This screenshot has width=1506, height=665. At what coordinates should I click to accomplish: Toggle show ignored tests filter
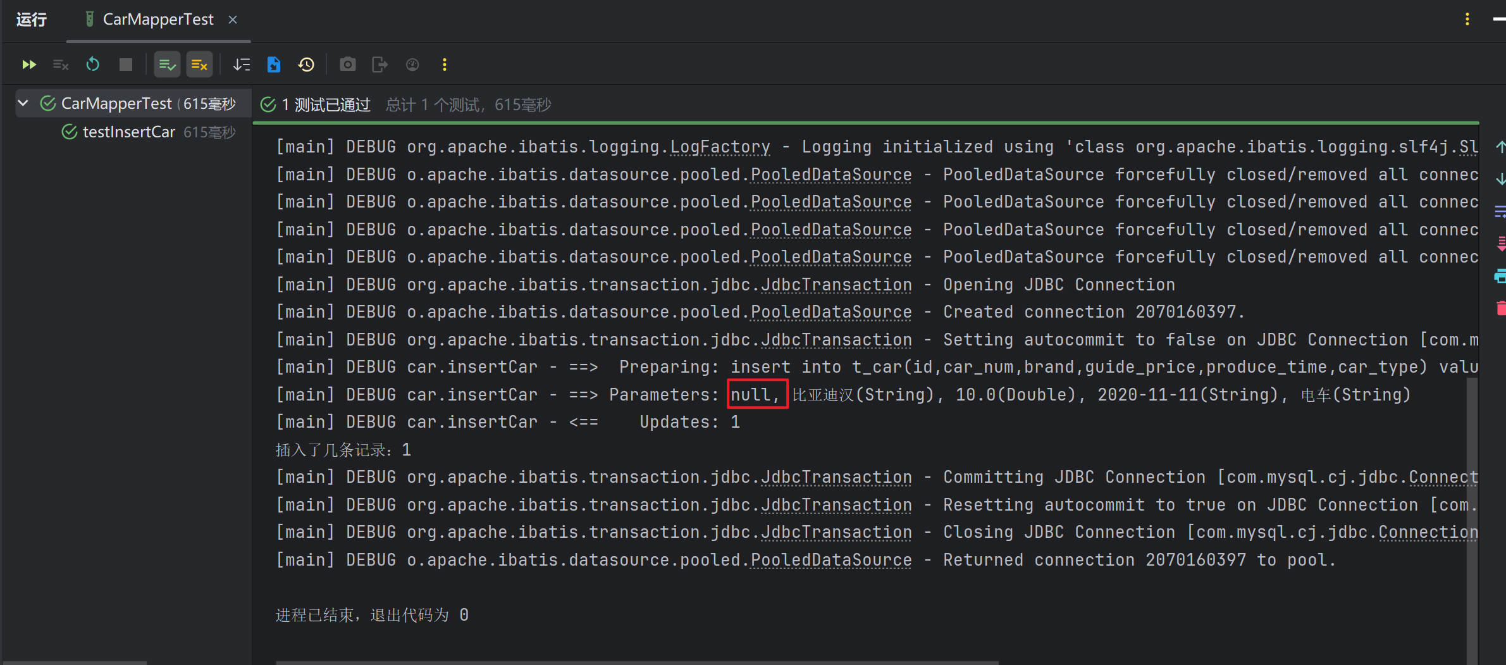[x=199, y=65]
